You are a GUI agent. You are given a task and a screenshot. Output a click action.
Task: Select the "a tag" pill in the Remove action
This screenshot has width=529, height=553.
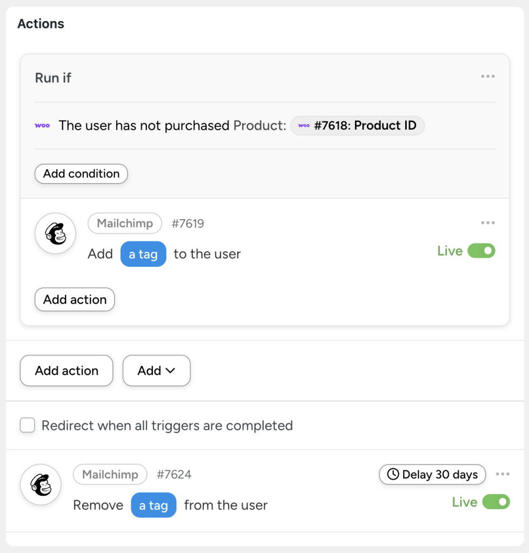tap(153, 505)
